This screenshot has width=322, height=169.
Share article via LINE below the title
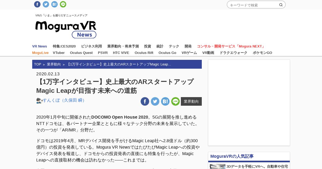175,101
